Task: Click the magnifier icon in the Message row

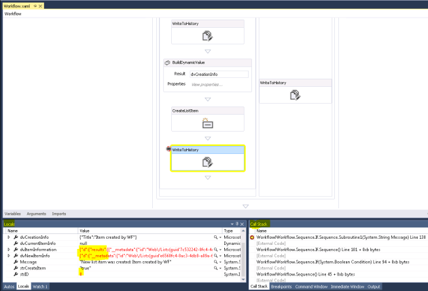Action: click(x=215, y=261)
